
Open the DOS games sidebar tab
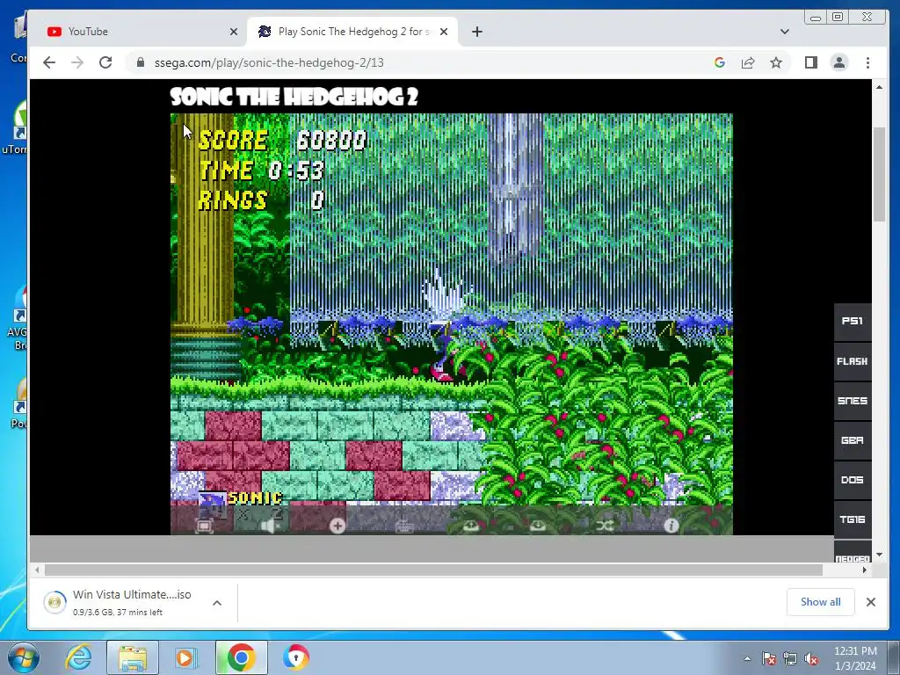click(x=853, y=480)
